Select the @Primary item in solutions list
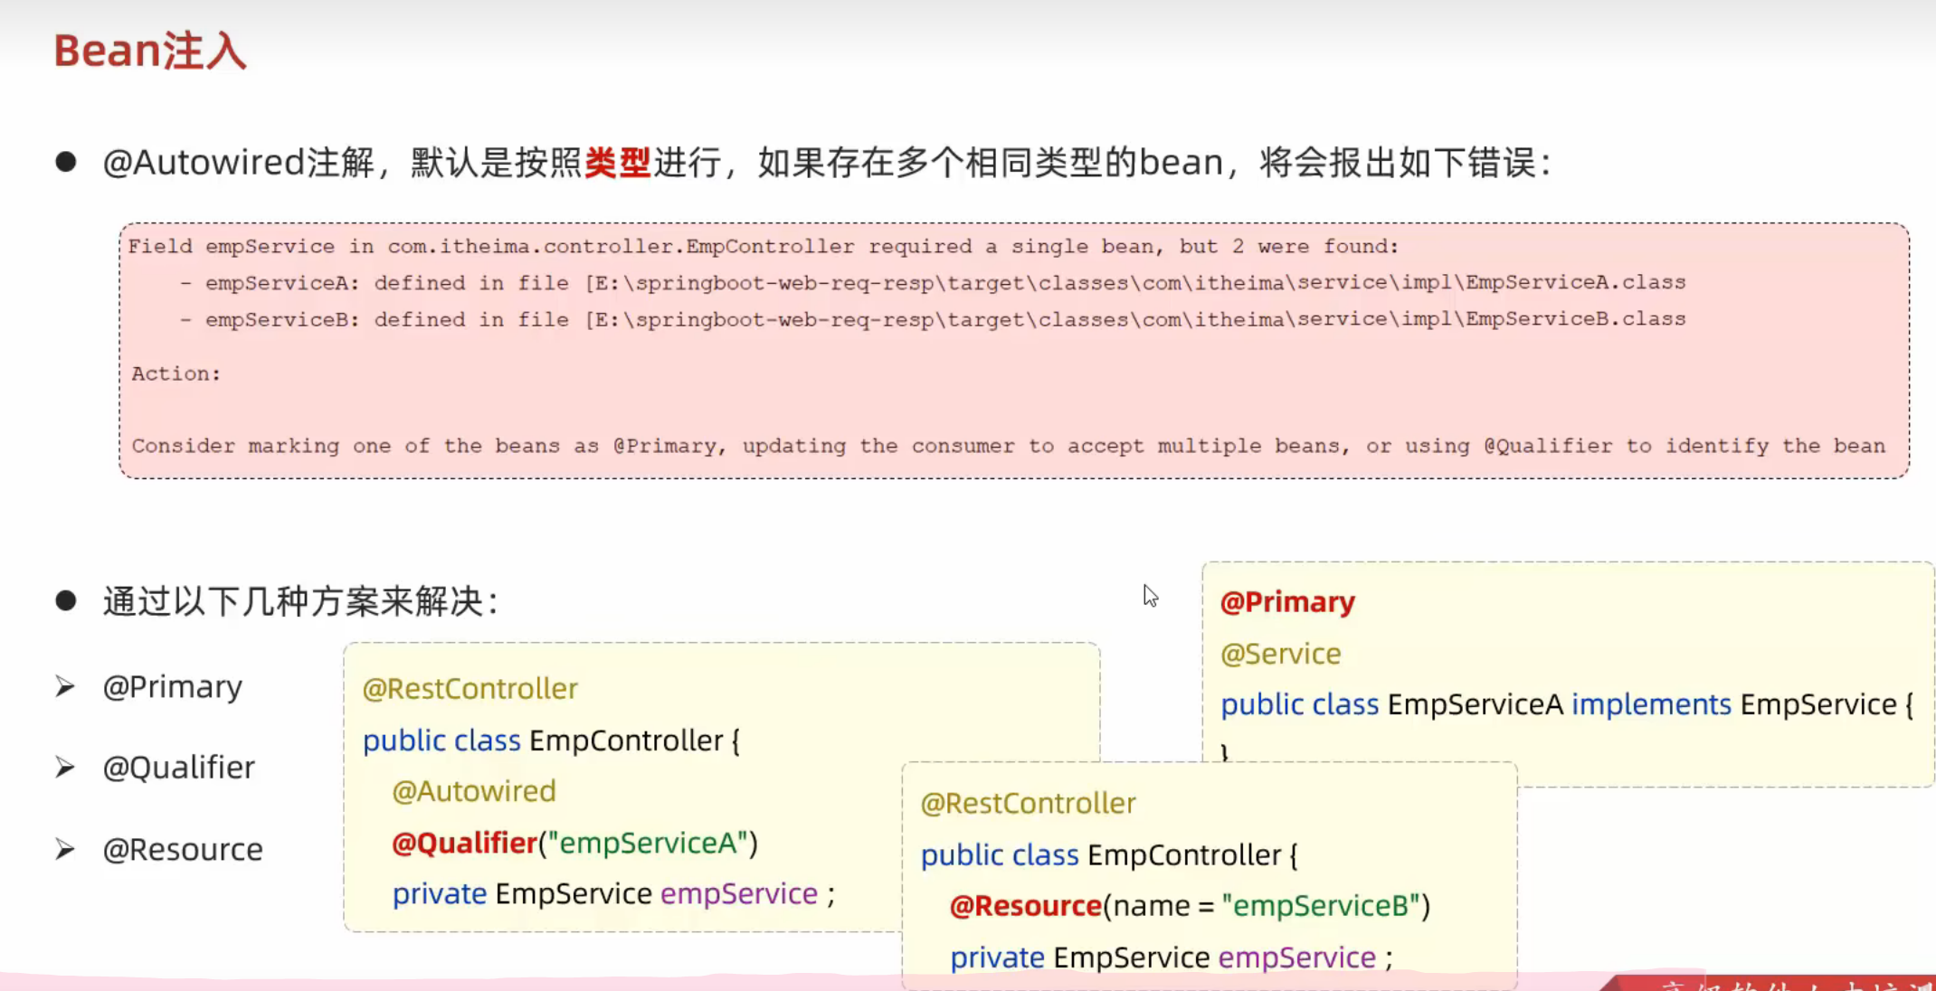This screenshot has width=1936, height=991. pyautogui.click(x=172, y=687)
